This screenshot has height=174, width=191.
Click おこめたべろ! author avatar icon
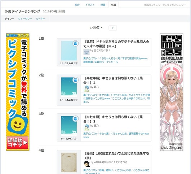click(86, 52)
